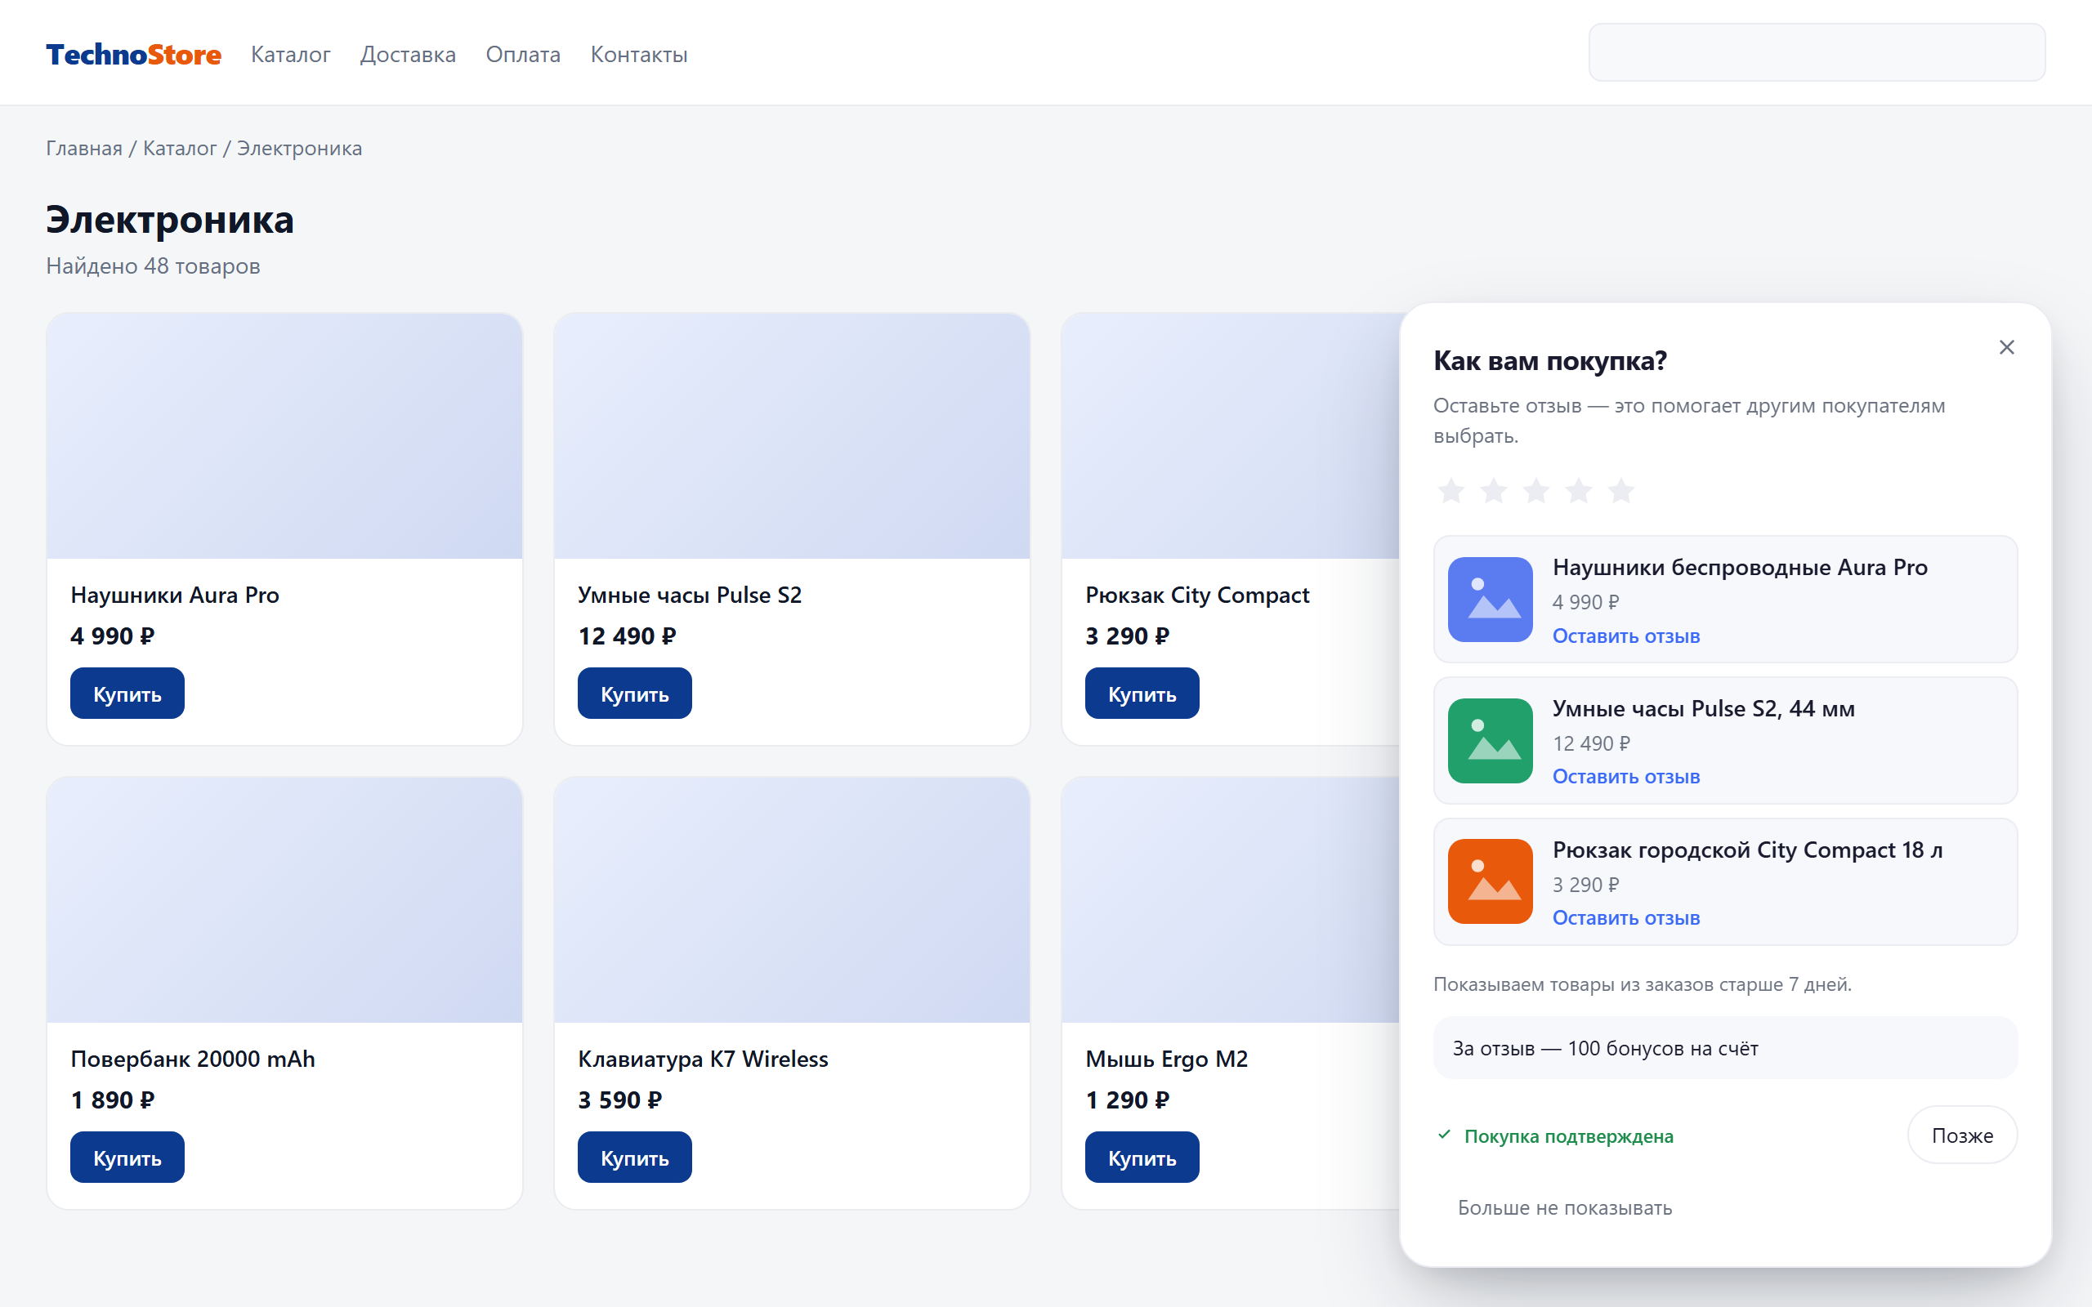Image resolution: width=2092 pixels, height=1307 pixels.
Task: Rate the purchase with one star
Action: 1451,491
